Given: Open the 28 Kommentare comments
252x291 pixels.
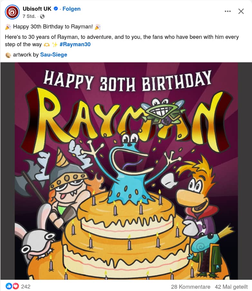Looking at the screenshot, I should (191, 287).
